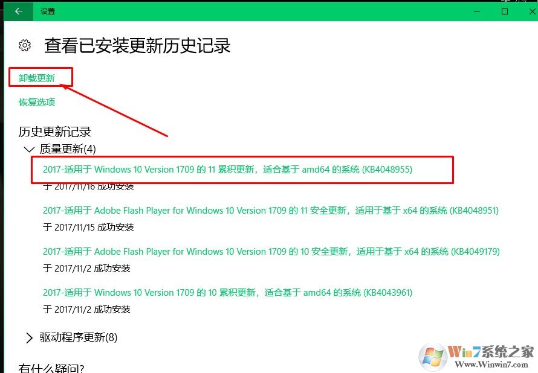Click the 有什么疑问? heading
The image size is (538, 373).
tap(51, 368)
